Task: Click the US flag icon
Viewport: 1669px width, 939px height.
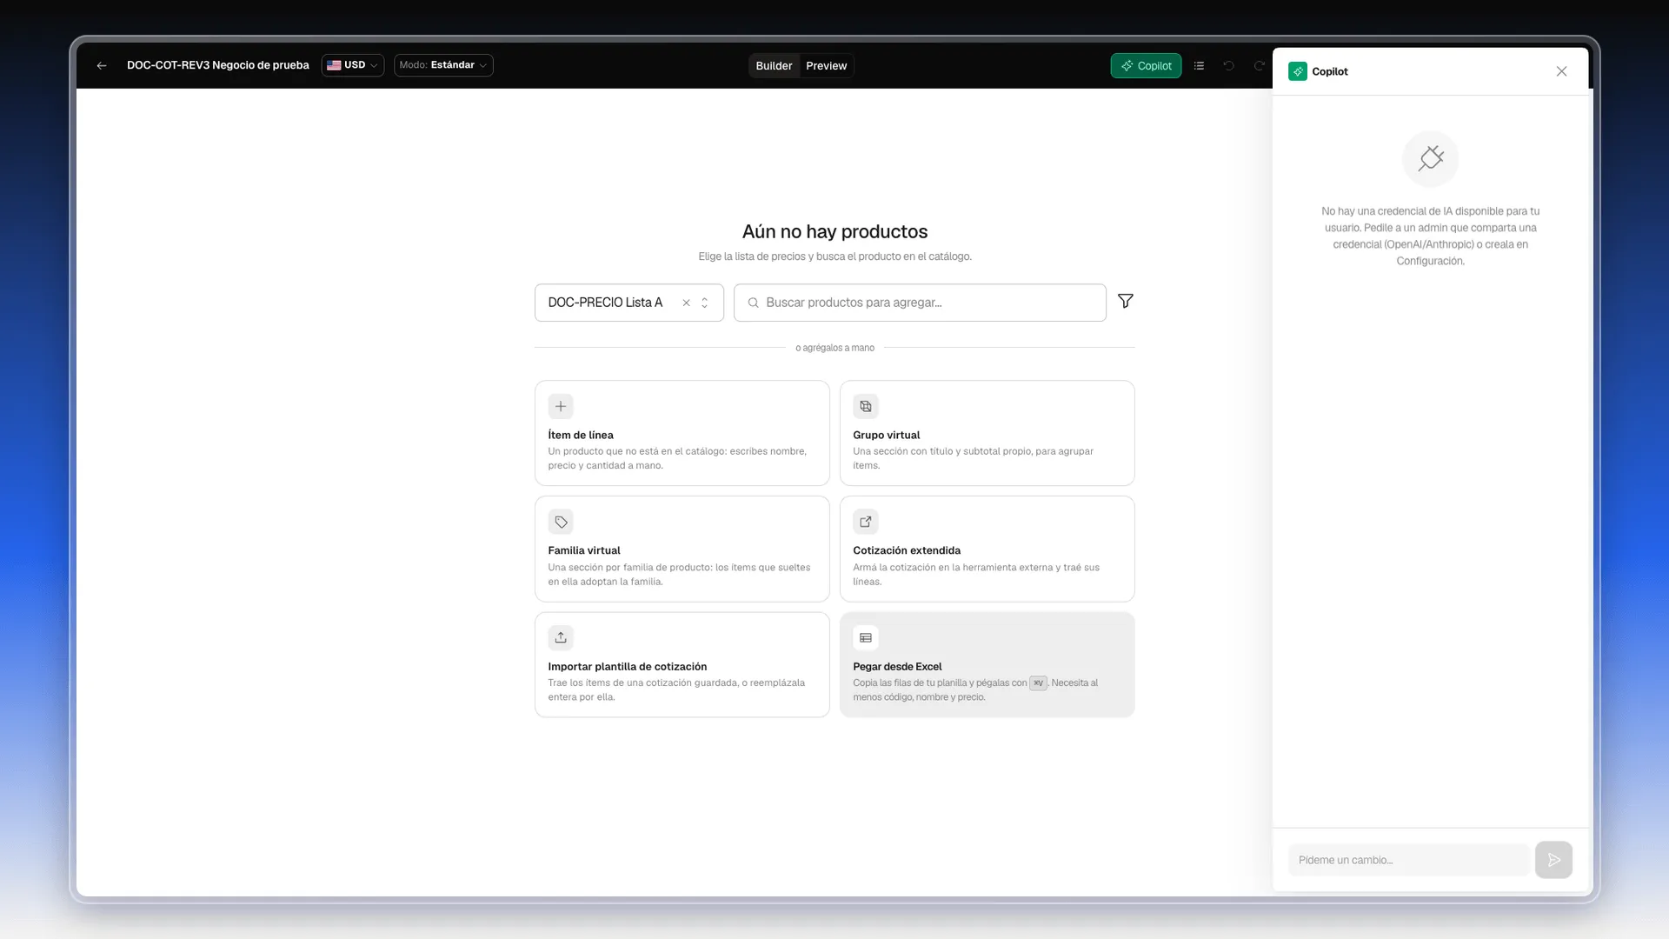Action: coord(334,65)
